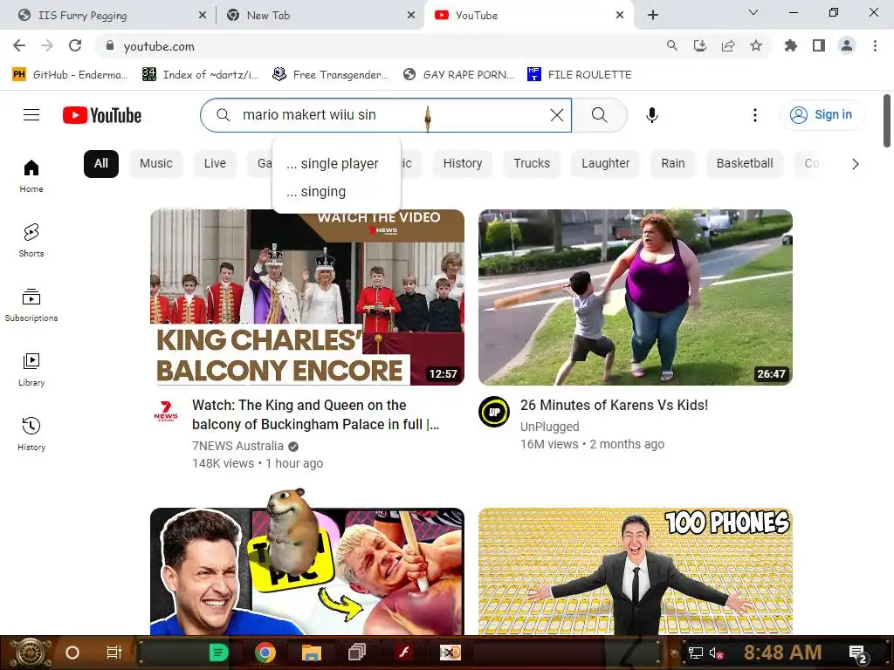Open the notification center tray icon
The image size is (894, 670).
pyautogui.click(x=858, y=653)
